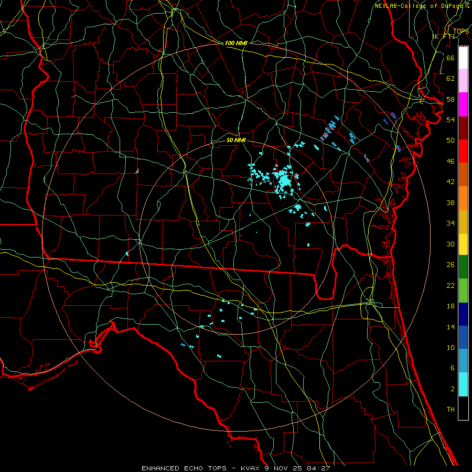Click the '14' legend value
The width and height of the screenshot is (472, 472).
450,327
